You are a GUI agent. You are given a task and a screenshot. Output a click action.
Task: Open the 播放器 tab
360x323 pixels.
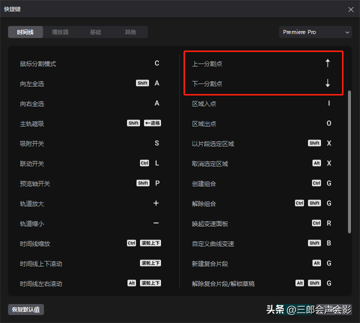point(60,32)
